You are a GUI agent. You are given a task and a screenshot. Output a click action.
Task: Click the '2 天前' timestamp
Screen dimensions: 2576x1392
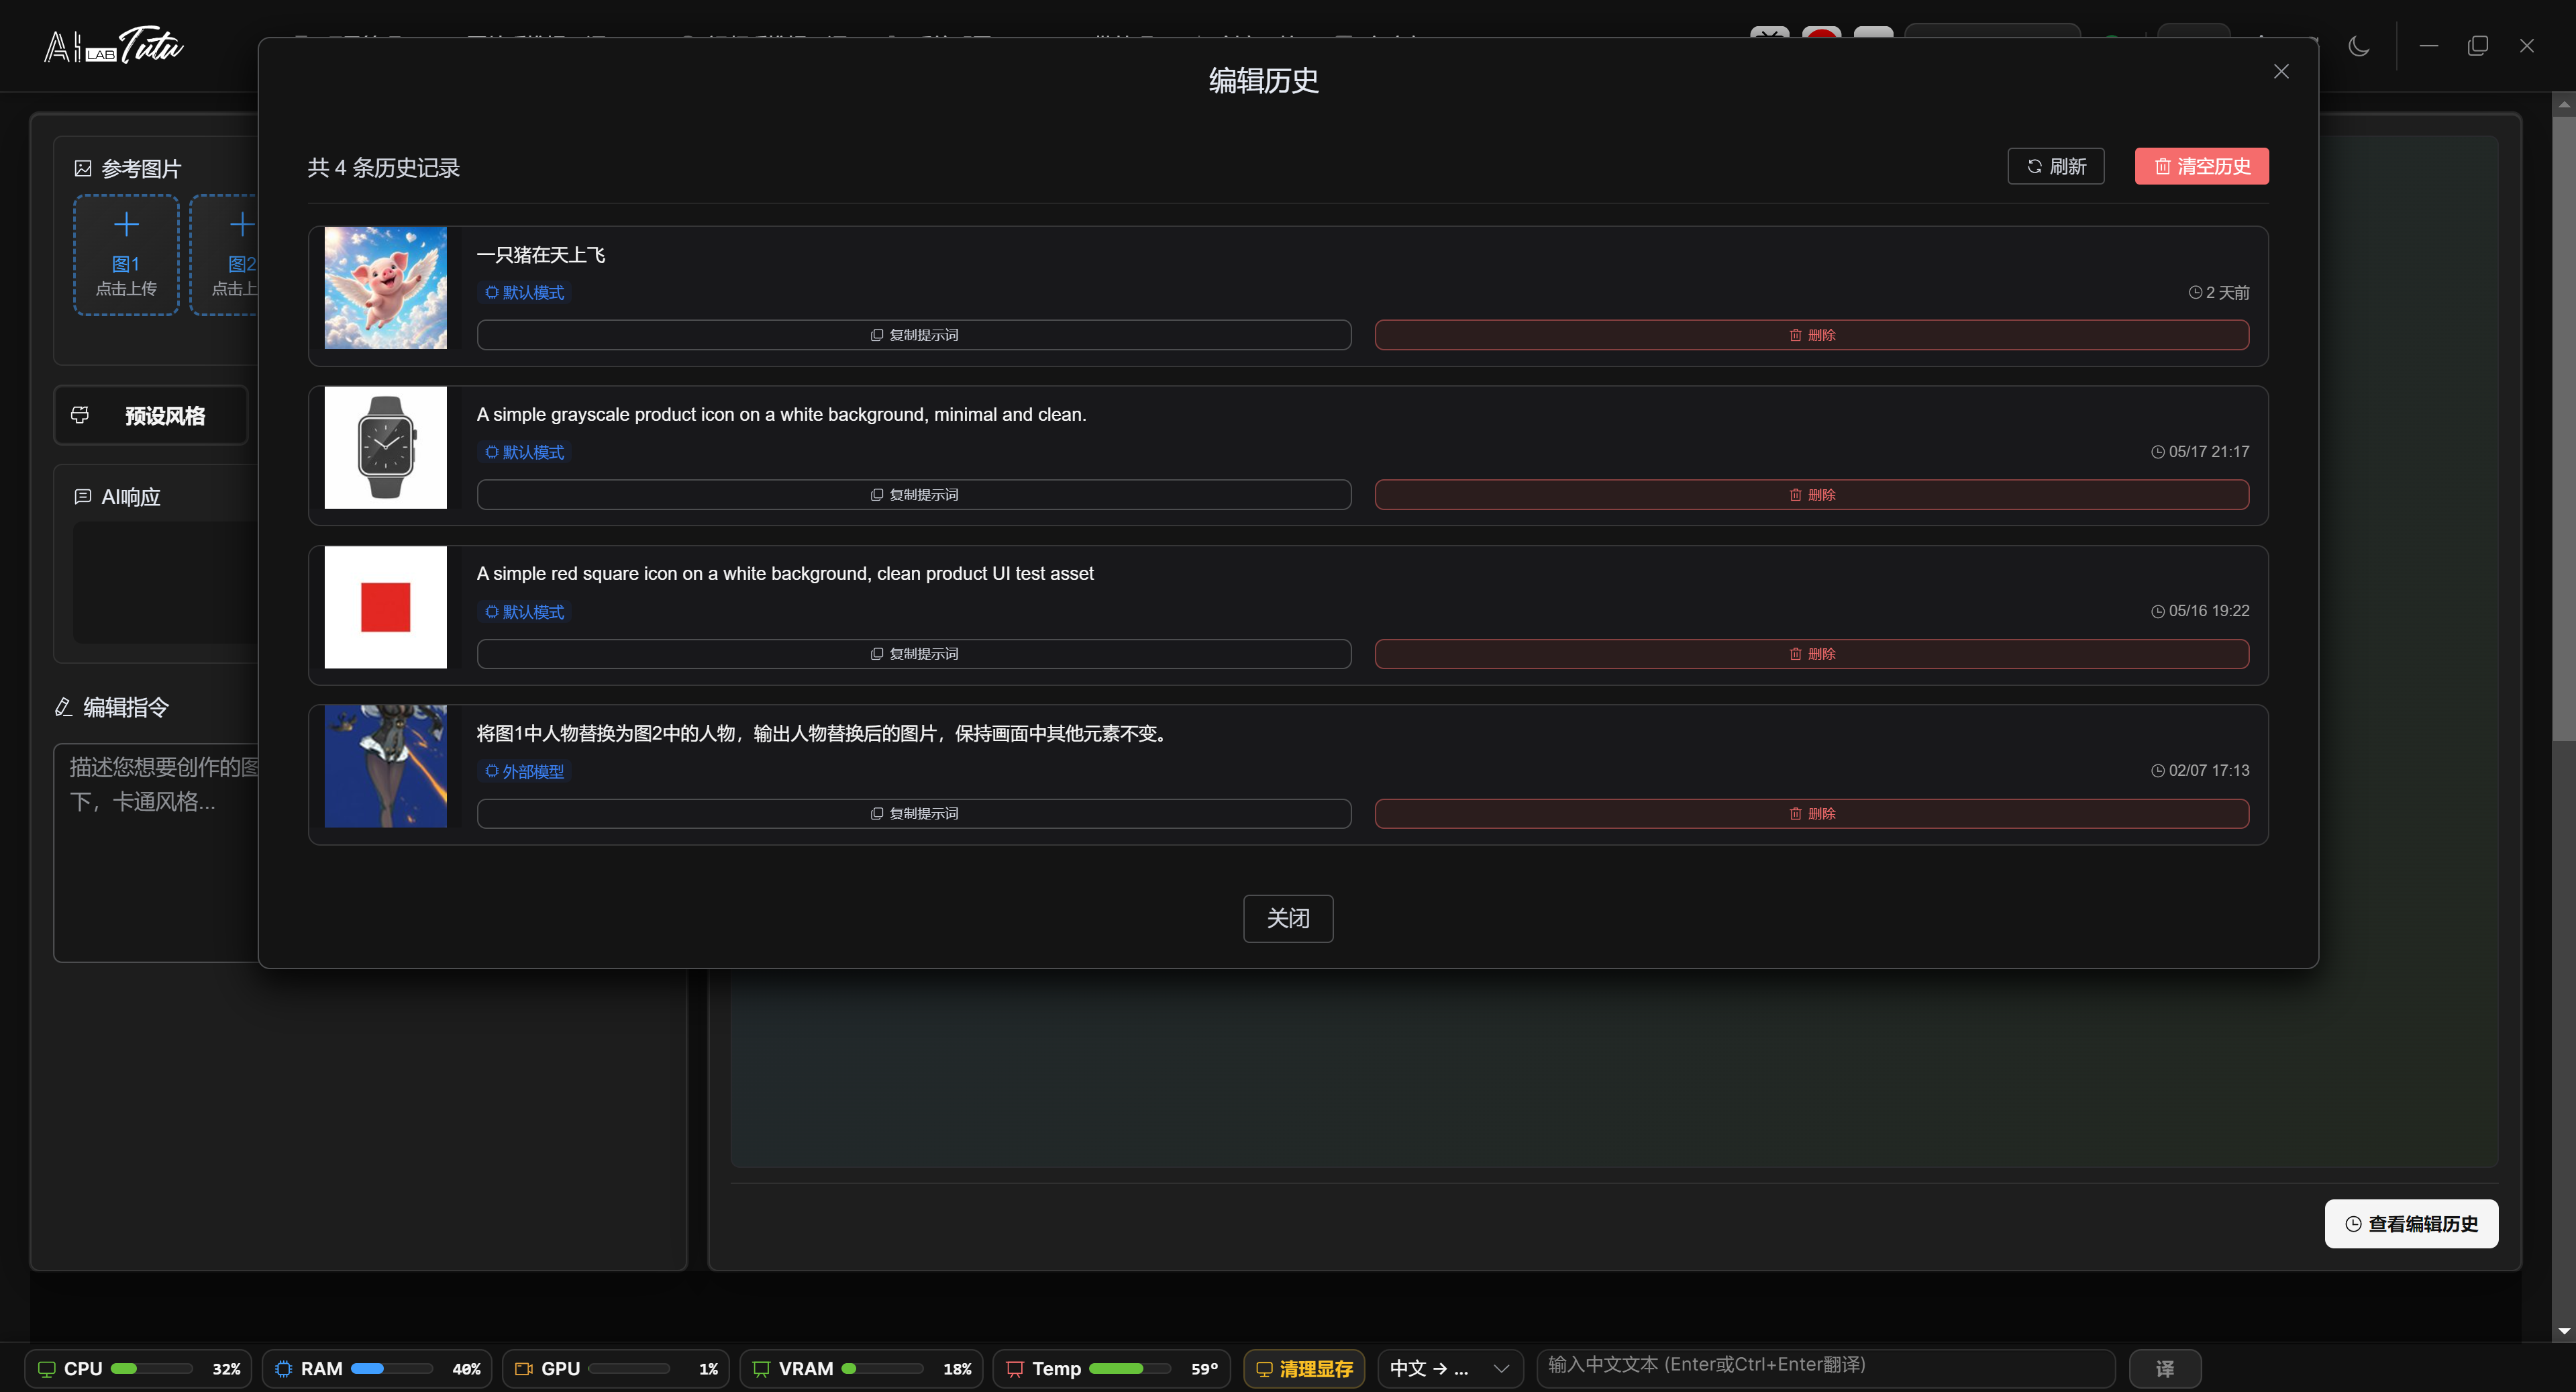(x=2219, y=292)
